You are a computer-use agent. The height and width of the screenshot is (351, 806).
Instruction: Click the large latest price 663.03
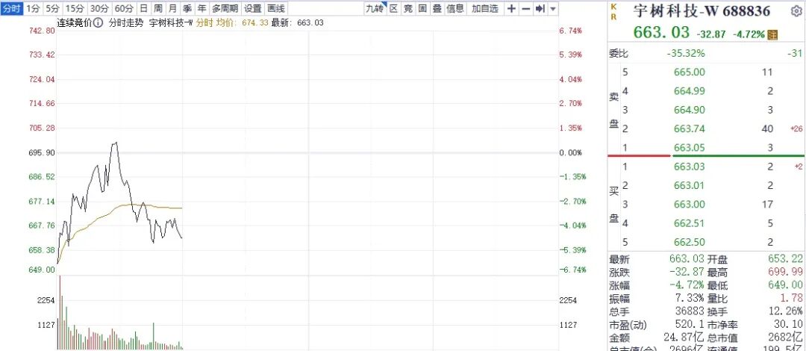click(661, 32)
